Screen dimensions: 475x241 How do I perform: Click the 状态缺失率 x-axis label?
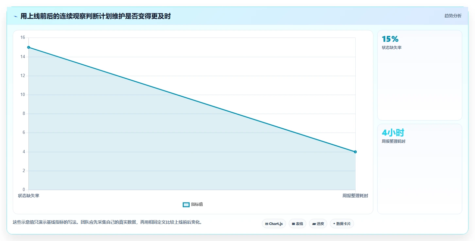point(28,196)
